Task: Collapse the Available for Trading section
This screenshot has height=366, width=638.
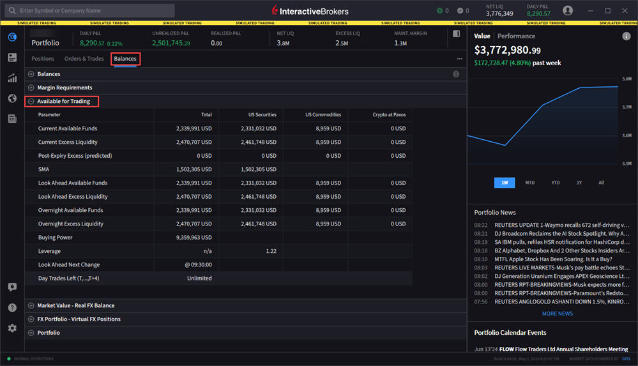Action: click(31, 102)
